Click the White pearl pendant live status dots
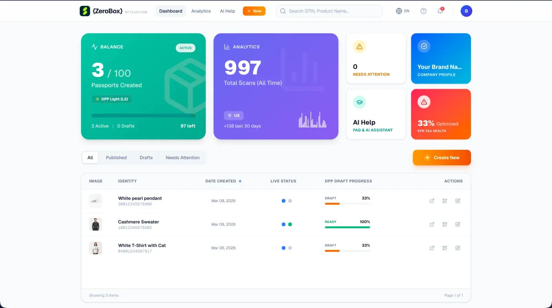The height and width of the screenshot is (308, 552). pos(287,201)
